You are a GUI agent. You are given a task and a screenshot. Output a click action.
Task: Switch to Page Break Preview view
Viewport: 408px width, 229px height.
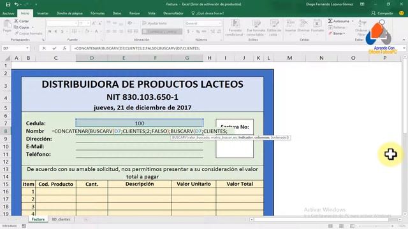click(x=352, y=226)
